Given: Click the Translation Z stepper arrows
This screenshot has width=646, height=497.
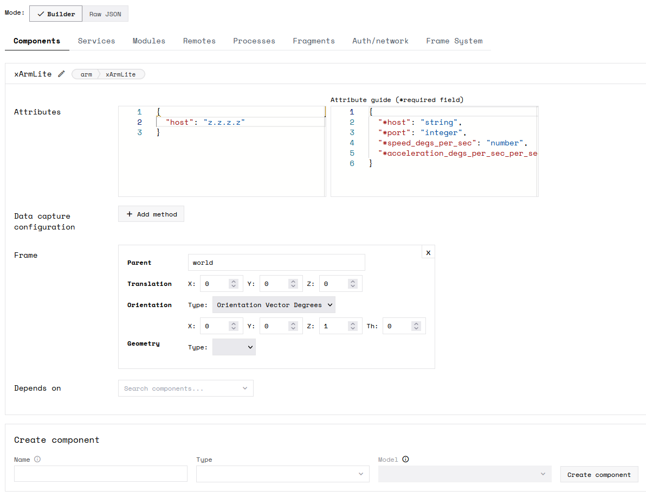Looking at the screenshot, I should [353, 284].
